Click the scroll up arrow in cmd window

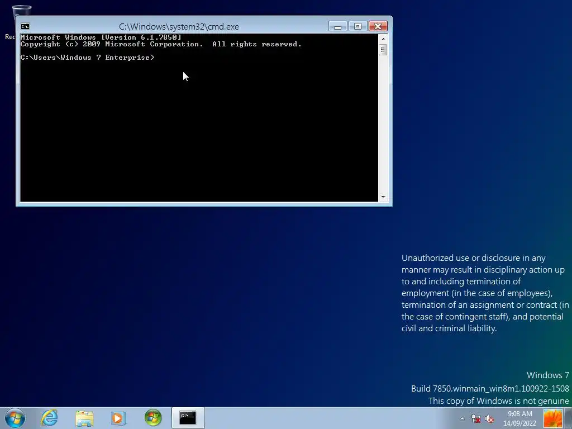[383, 39]
